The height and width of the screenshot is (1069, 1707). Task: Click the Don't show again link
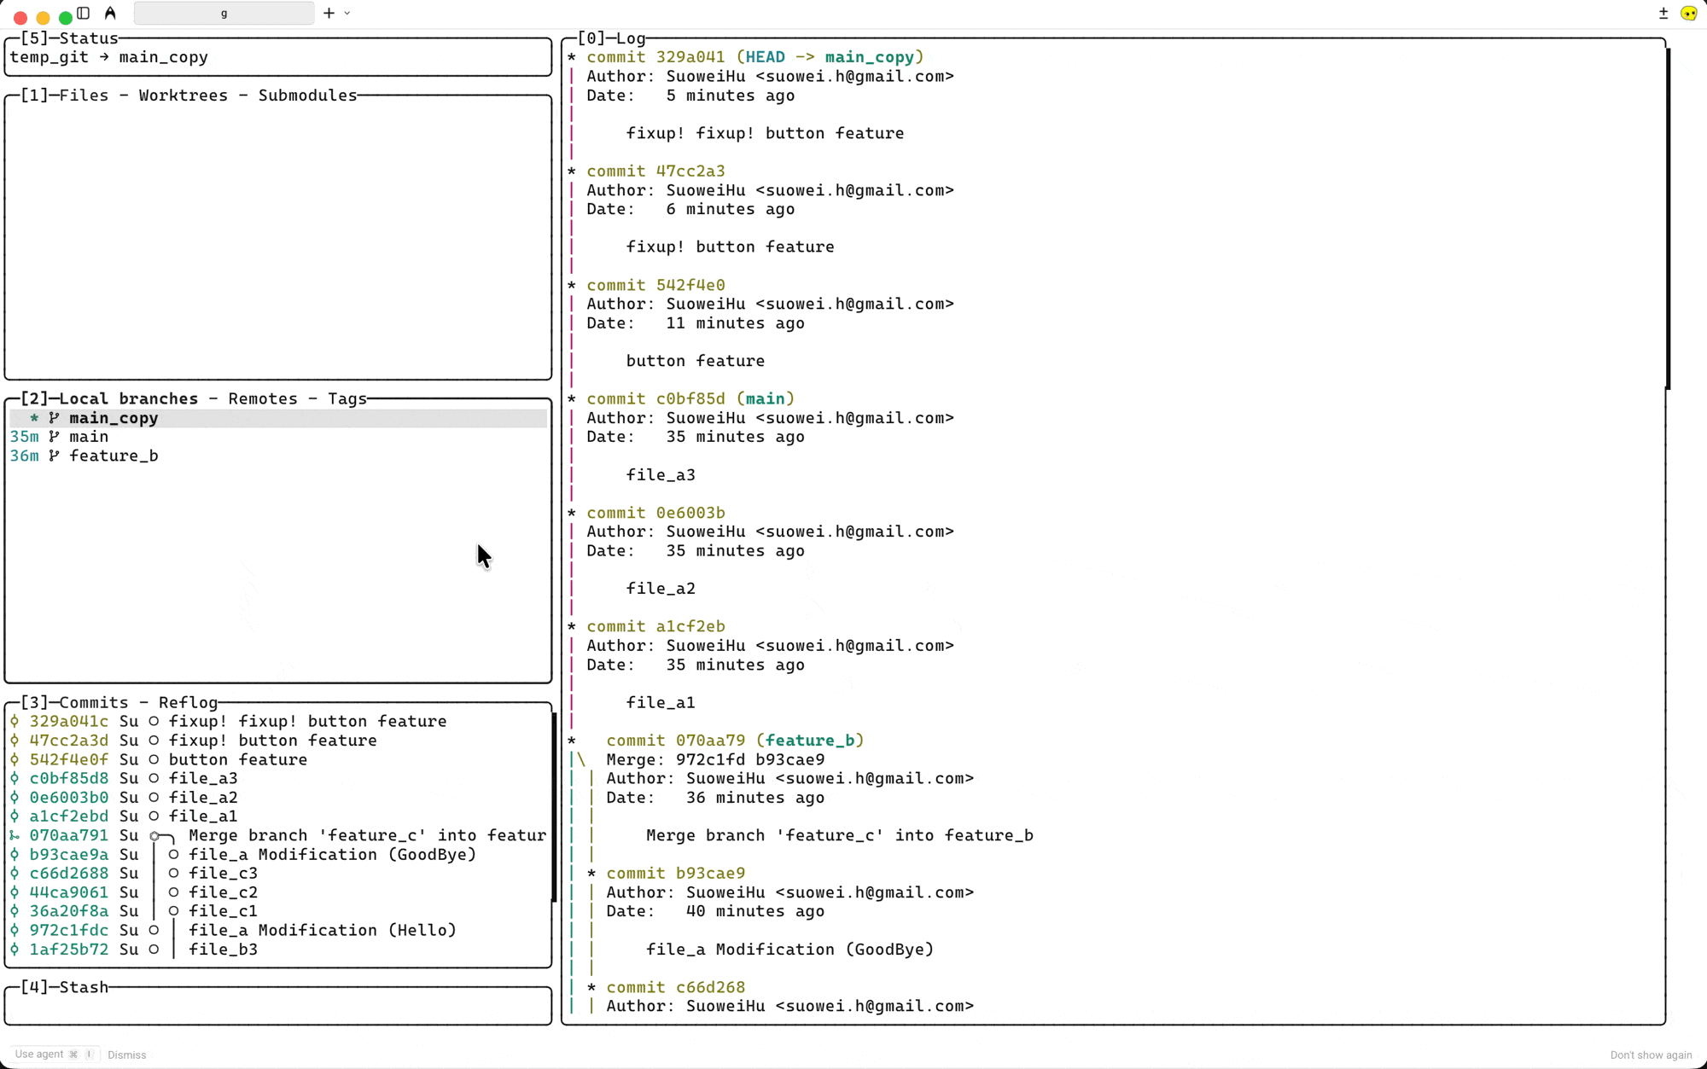point(1650,1054)
